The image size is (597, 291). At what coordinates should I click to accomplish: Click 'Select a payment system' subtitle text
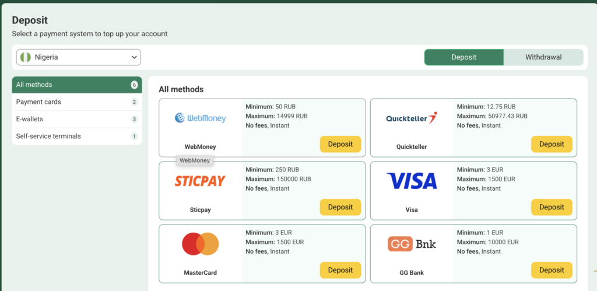click(89, 34)
